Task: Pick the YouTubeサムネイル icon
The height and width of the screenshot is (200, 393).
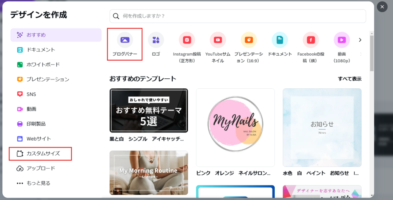Action: tap(218, 40)
